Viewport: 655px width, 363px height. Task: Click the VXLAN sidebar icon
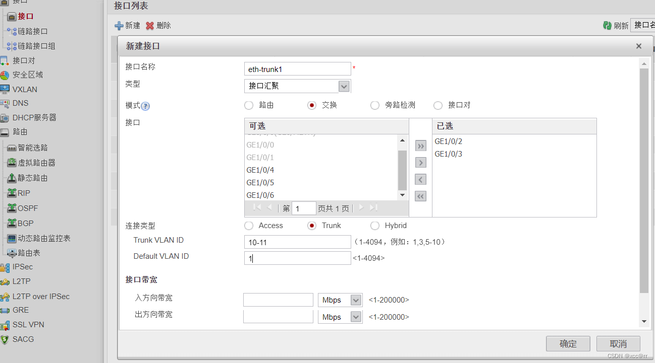[5, 89]
